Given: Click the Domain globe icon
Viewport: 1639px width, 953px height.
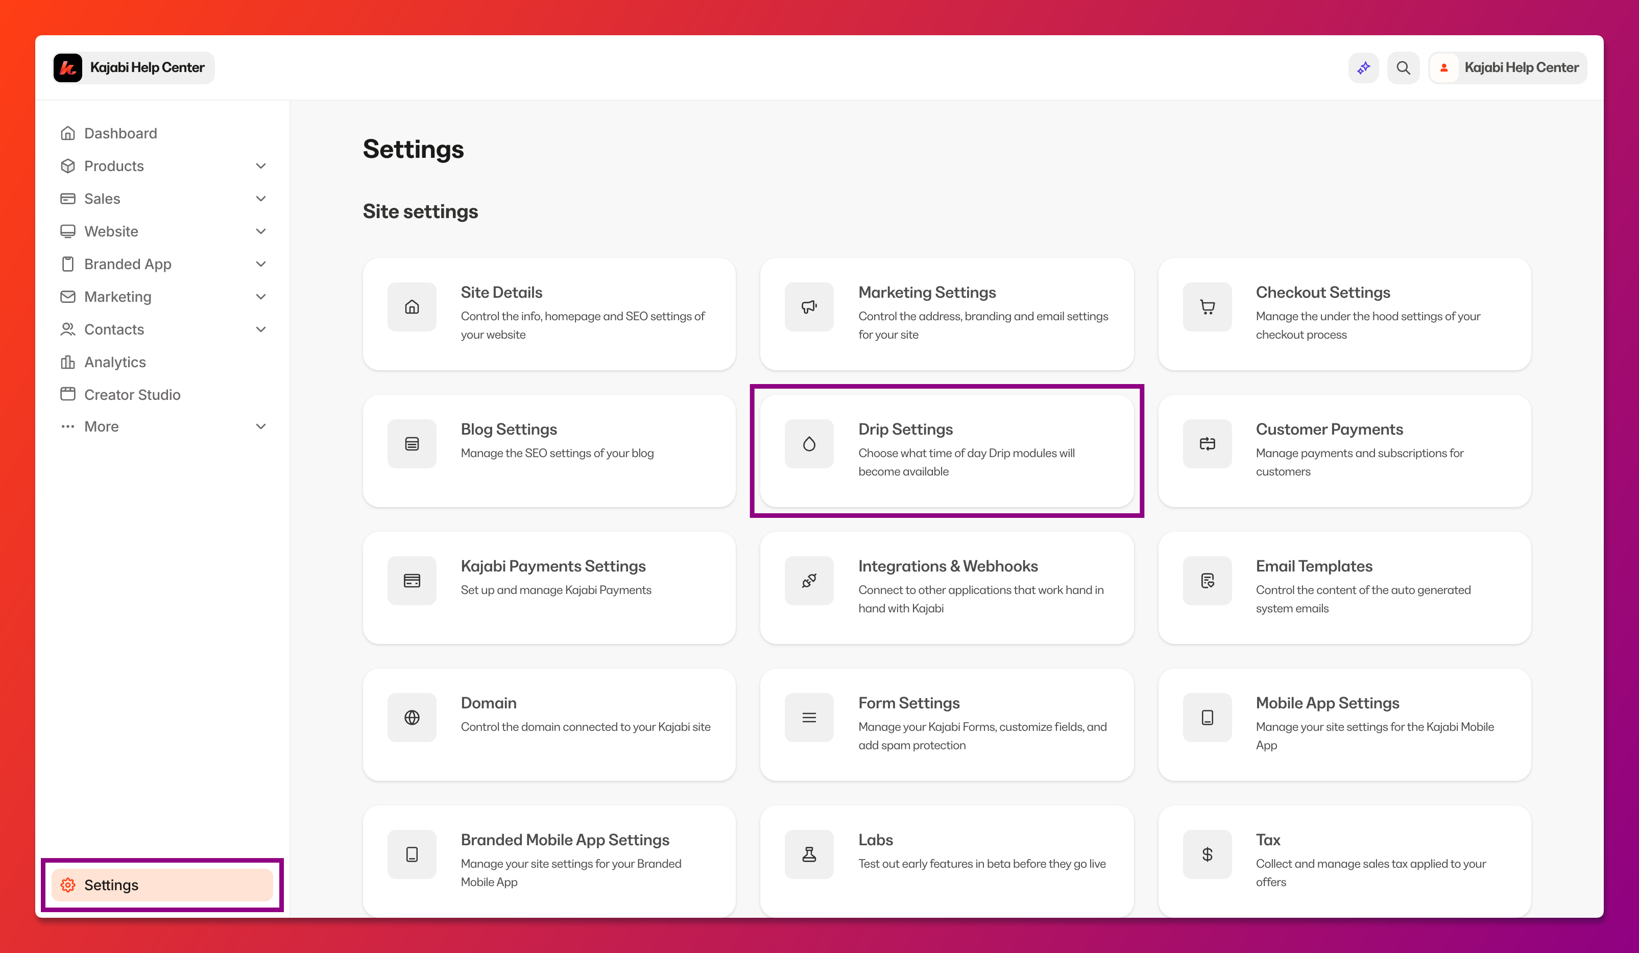Looking at the screenshot, I should [412, 718].
